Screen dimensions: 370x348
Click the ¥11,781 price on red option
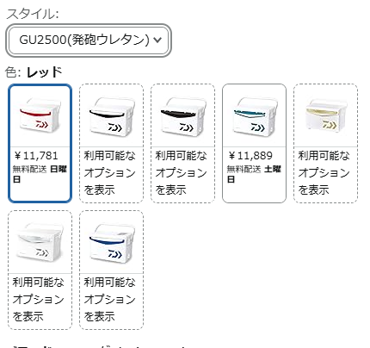tap(36, 156)
